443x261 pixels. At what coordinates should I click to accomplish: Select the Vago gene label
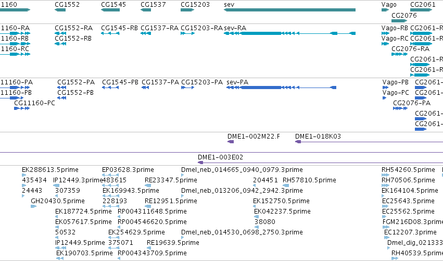pyautogui.click(x=389, y=5)
